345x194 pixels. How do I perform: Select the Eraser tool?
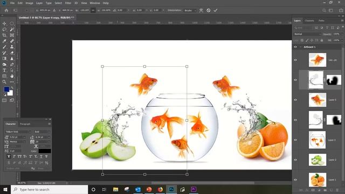[x=12, y=53]
